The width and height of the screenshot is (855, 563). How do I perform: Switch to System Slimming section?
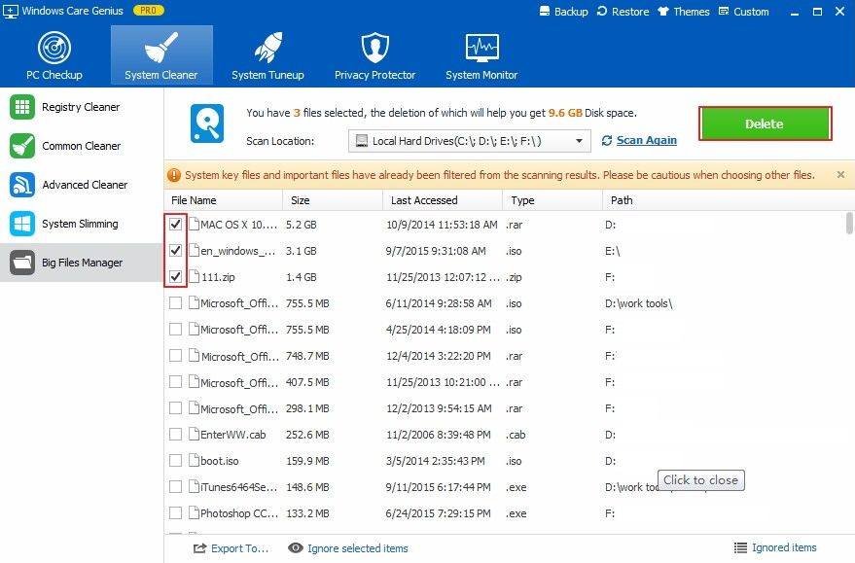pos(82,224)
